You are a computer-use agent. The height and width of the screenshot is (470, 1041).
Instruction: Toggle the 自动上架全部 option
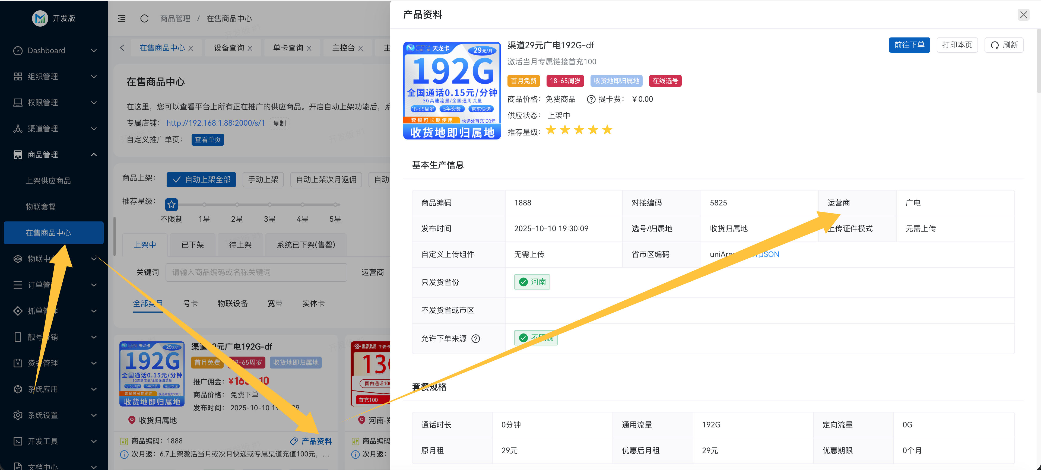point(201,179)
